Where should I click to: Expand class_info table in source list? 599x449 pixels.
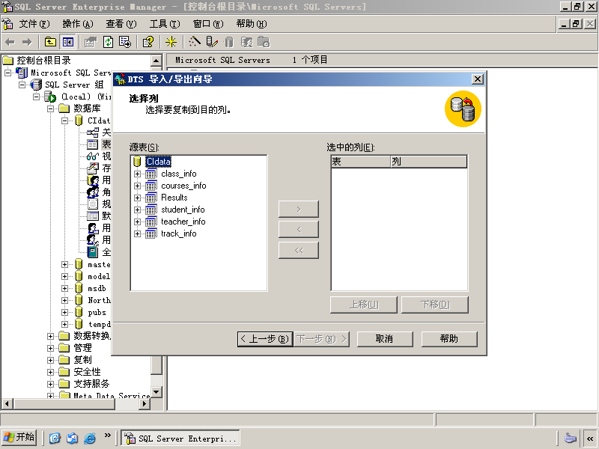tap(138, 174)
